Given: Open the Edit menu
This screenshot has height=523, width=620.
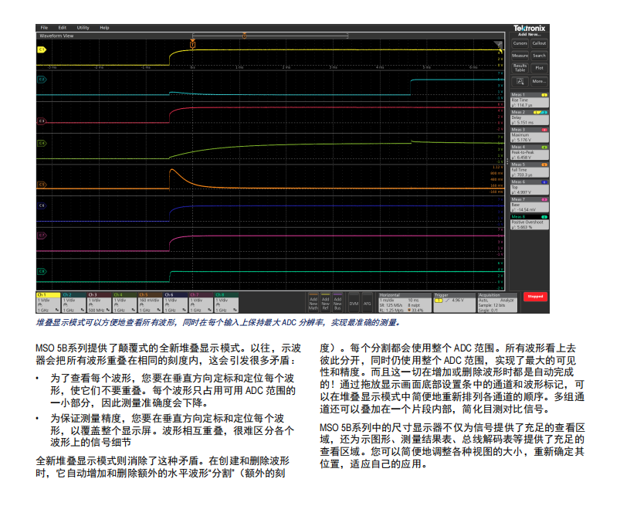Looking at the screenshot, I should coord(62,28).
